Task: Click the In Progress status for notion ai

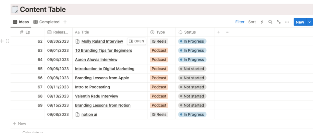Action: (x=192, y=115)
